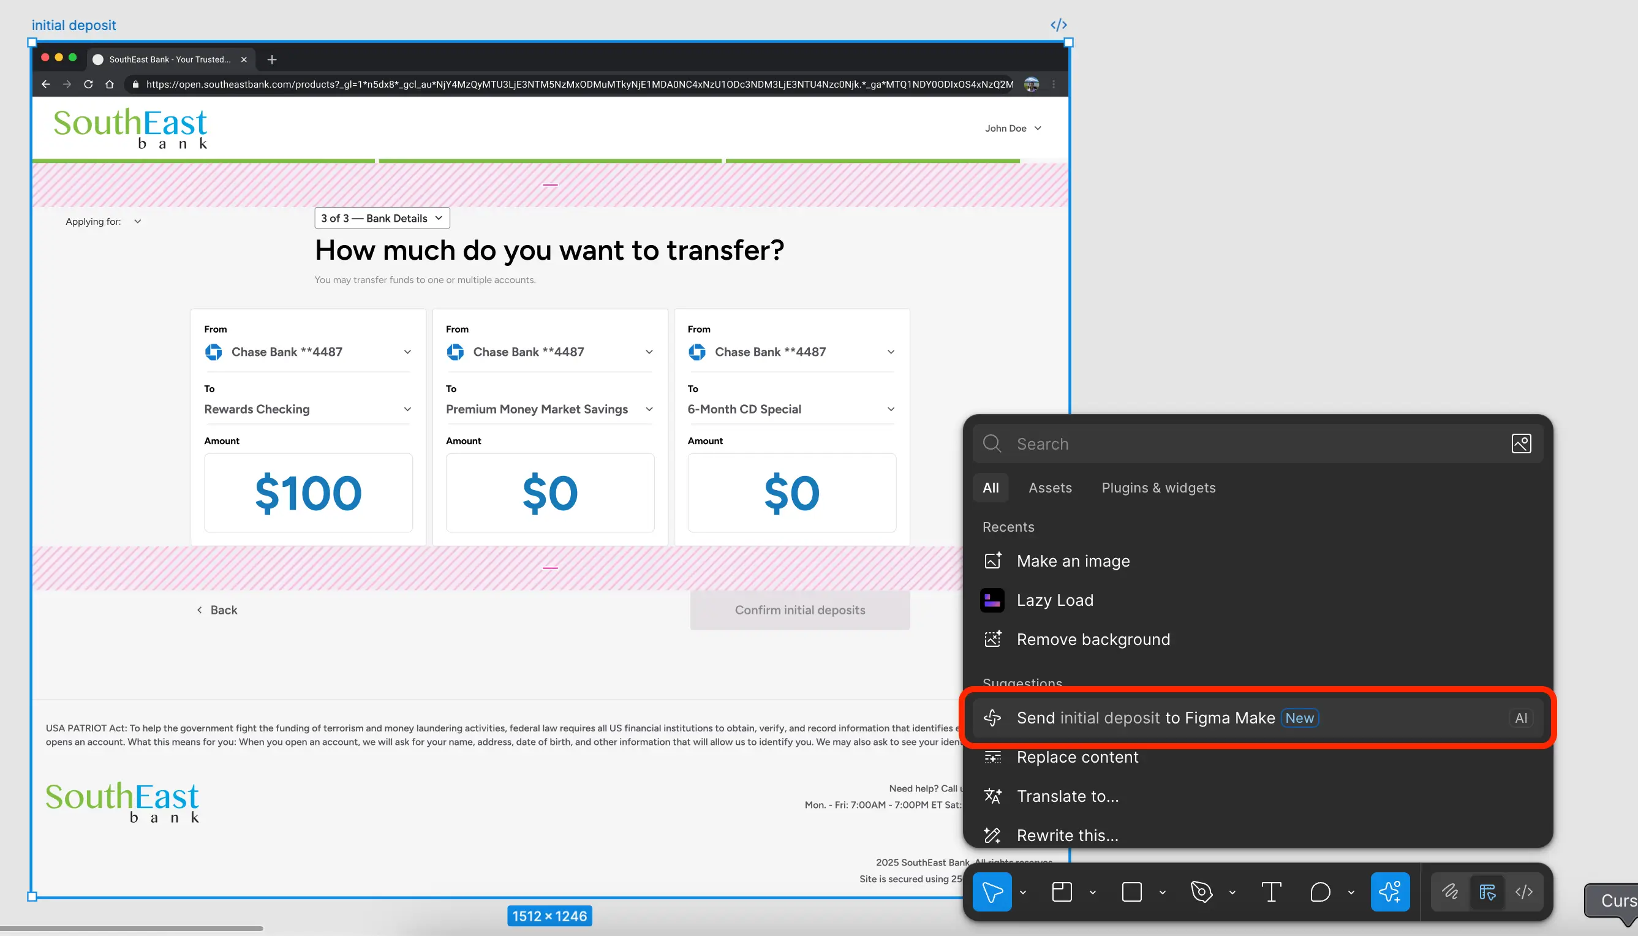Image resolution: width=1638 pixels, height=936 pixels.
Task: Select the Comment tool
Action: (x=1320, y=892)
